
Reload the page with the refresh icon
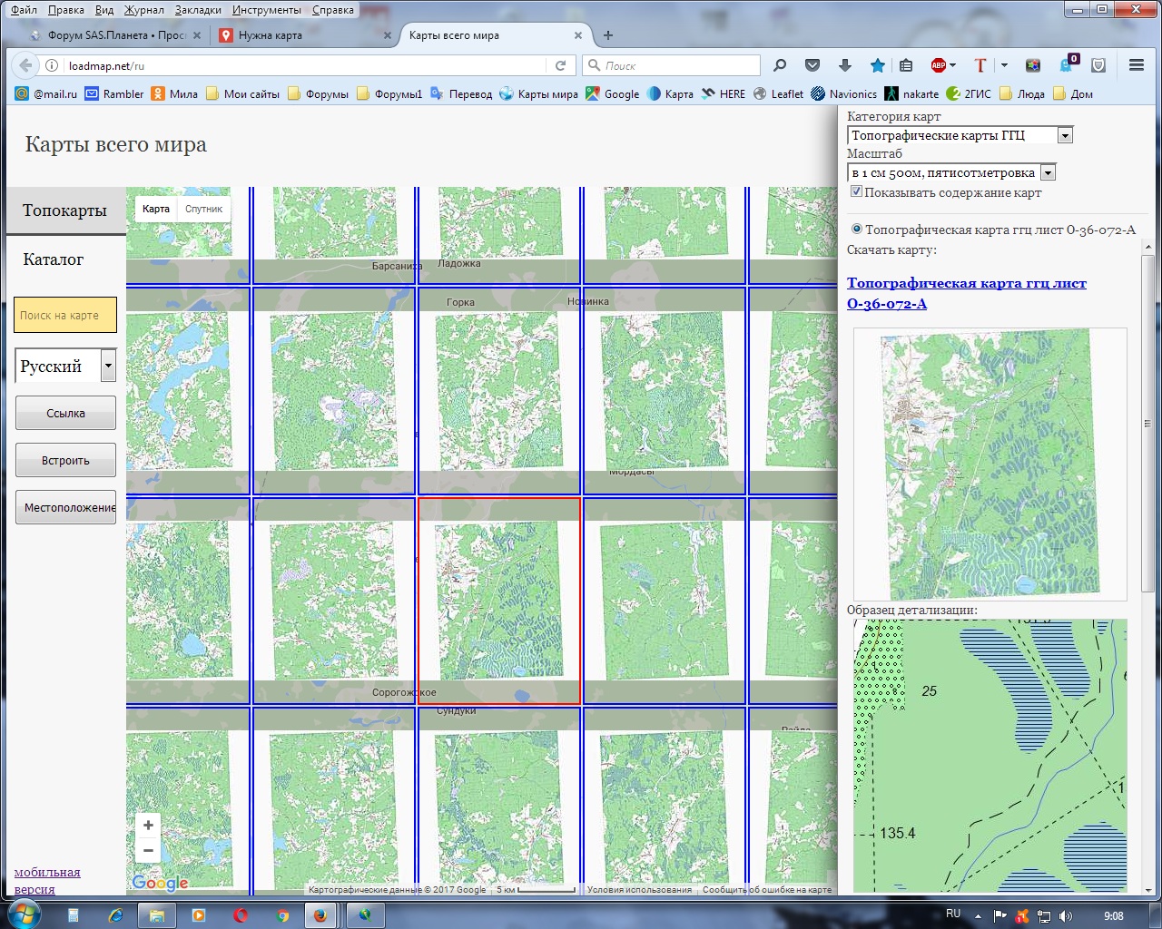[560, 65]
